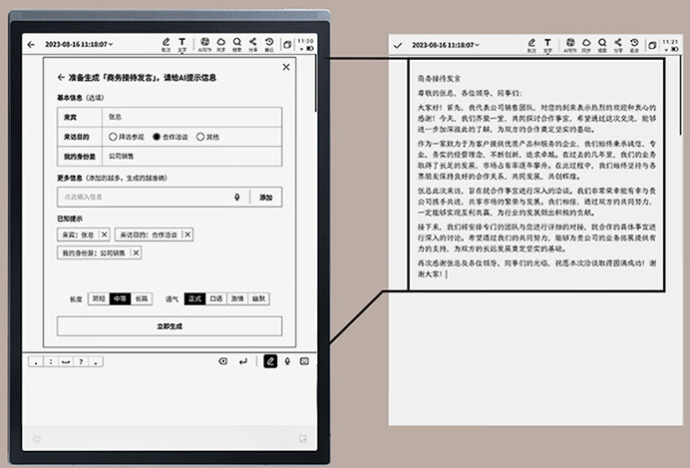Click the 点此输入信息 input field
The width and height of the screenshot is (690, 468).
(x=140, y=198)
